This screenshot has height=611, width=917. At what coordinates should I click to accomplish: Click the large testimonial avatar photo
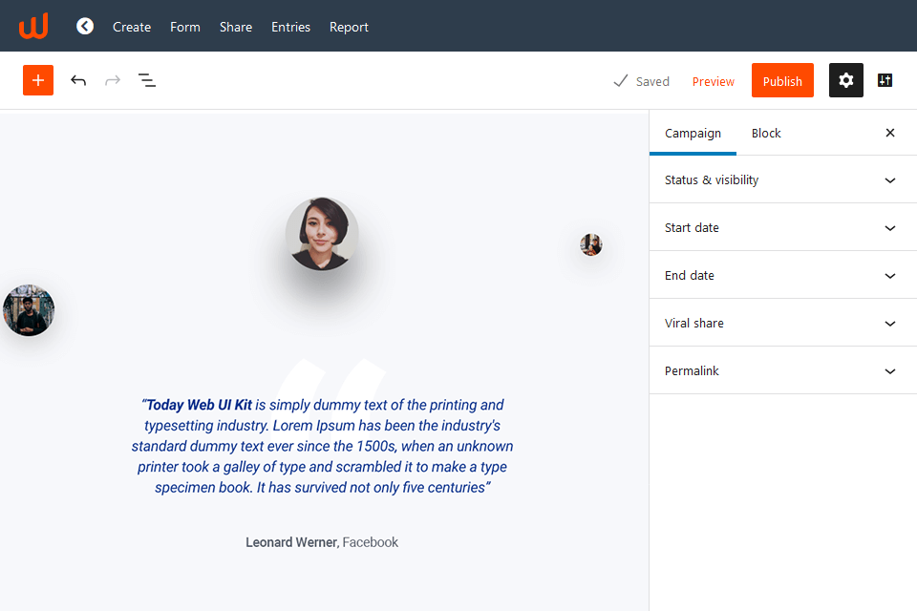322,233
